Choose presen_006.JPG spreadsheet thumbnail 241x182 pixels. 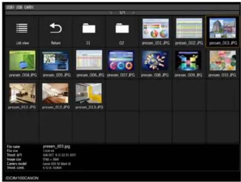point(89,60)
